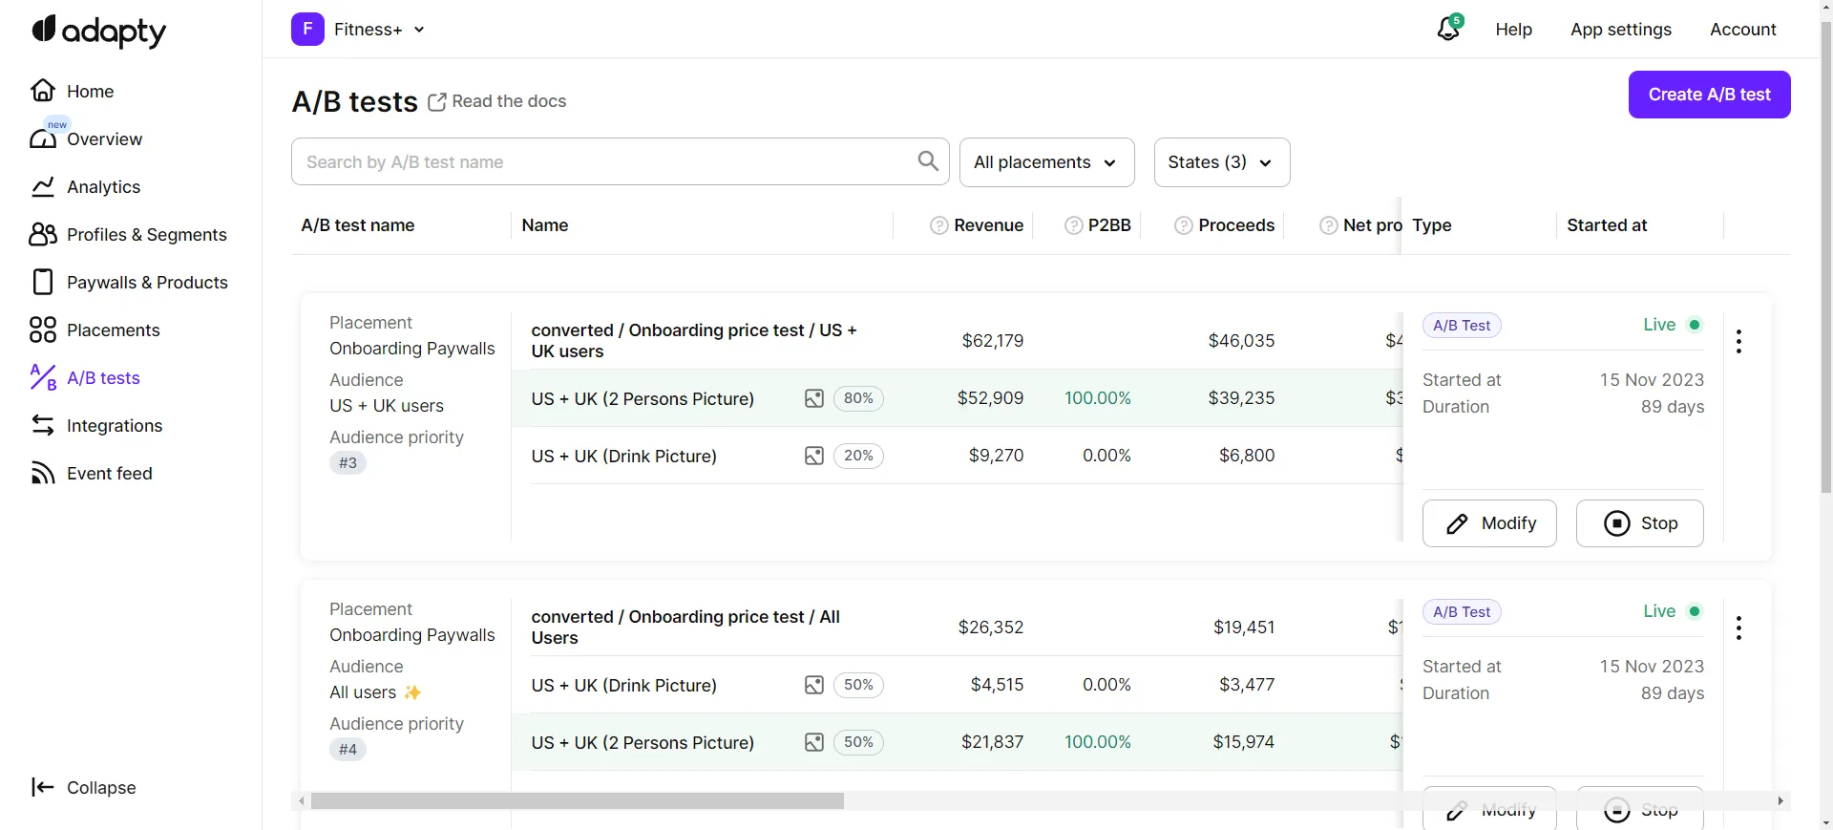Open paywall preview icon for US + UK (2 Persons Picture) 80%
This screenshot has height=830, width=1833.
click(x=813, y=398)
